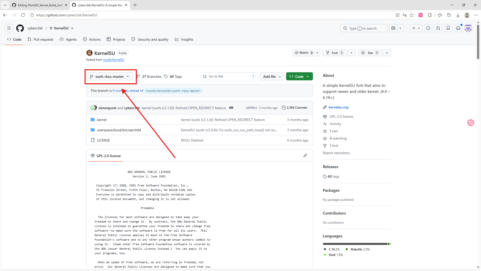Expand the Watch options arrow
The height and width of the screenshot is (271, 481).
tap(317, 53)
